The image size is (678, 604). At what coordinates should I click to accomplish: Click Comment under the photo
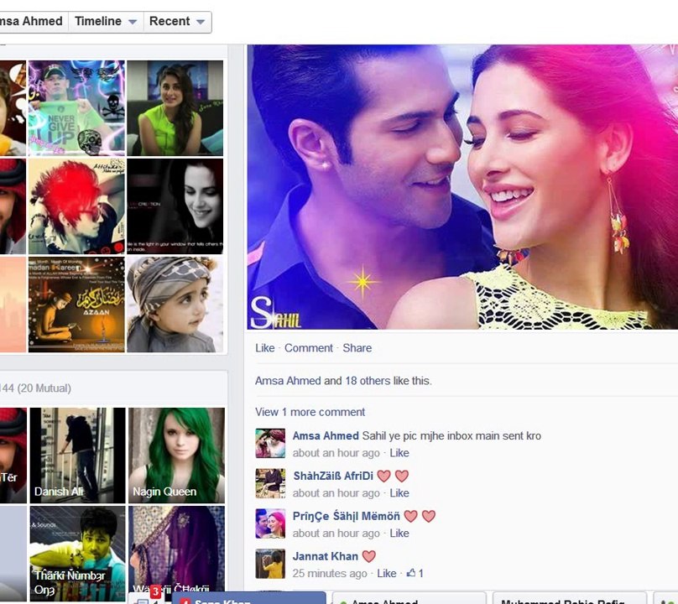(x=309, y=348)
